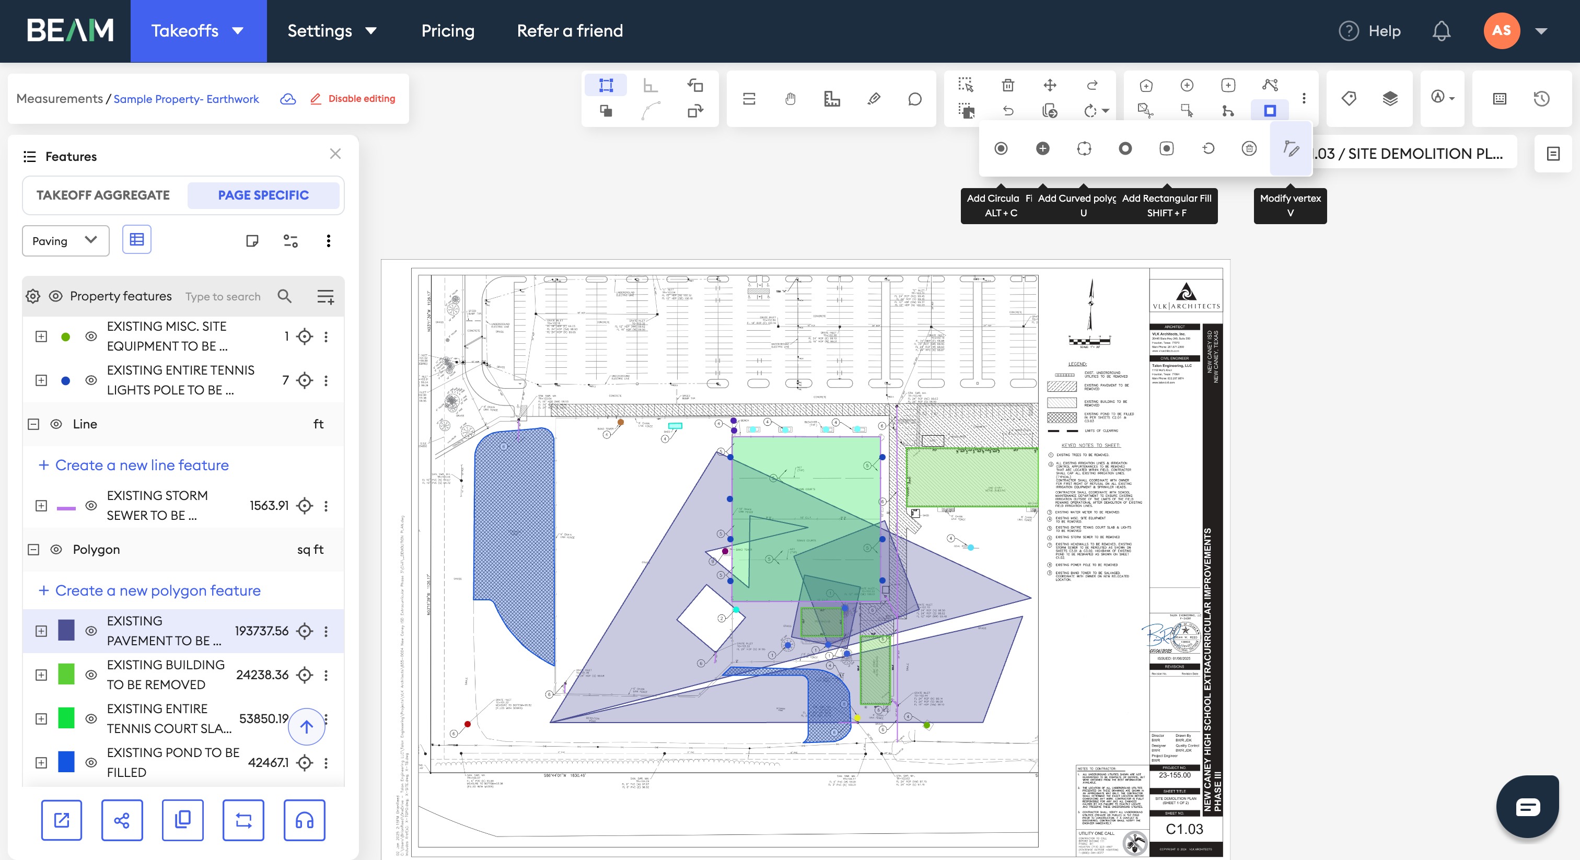Select the pan hand tool
Screen dimensions: 1580x860
pos(791,99)
